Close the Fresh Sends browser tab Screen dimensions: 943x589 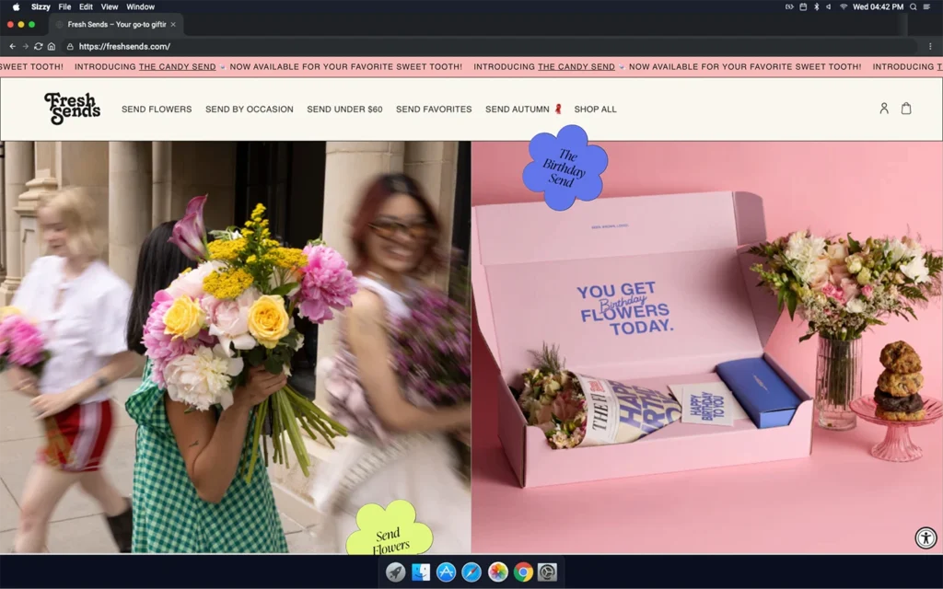173,25
